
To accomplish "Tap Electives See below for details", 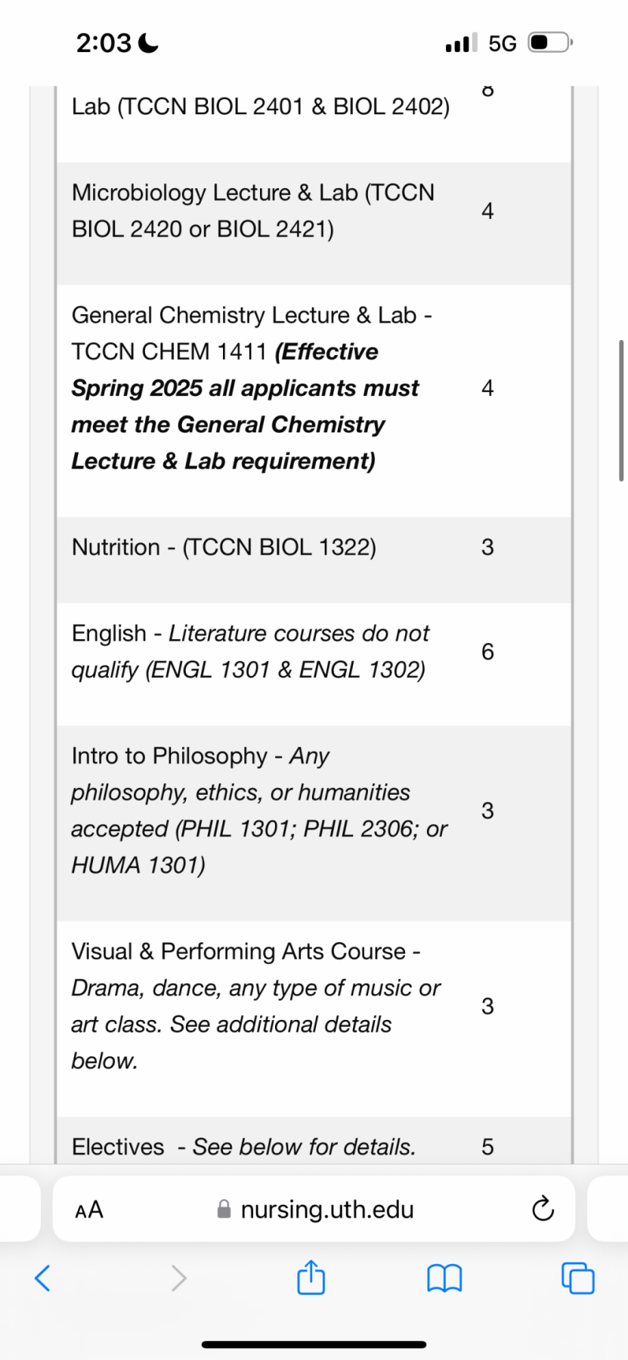I will click(x=243, y=1147).
